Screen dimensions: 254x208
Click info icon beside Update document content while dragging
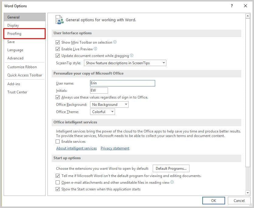tap(132, 55)
